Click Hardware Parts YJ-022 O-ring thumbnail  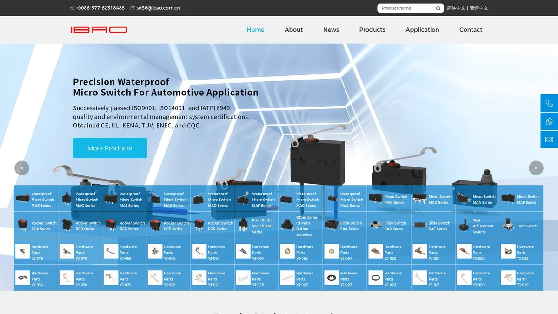(x=376, y=278)
